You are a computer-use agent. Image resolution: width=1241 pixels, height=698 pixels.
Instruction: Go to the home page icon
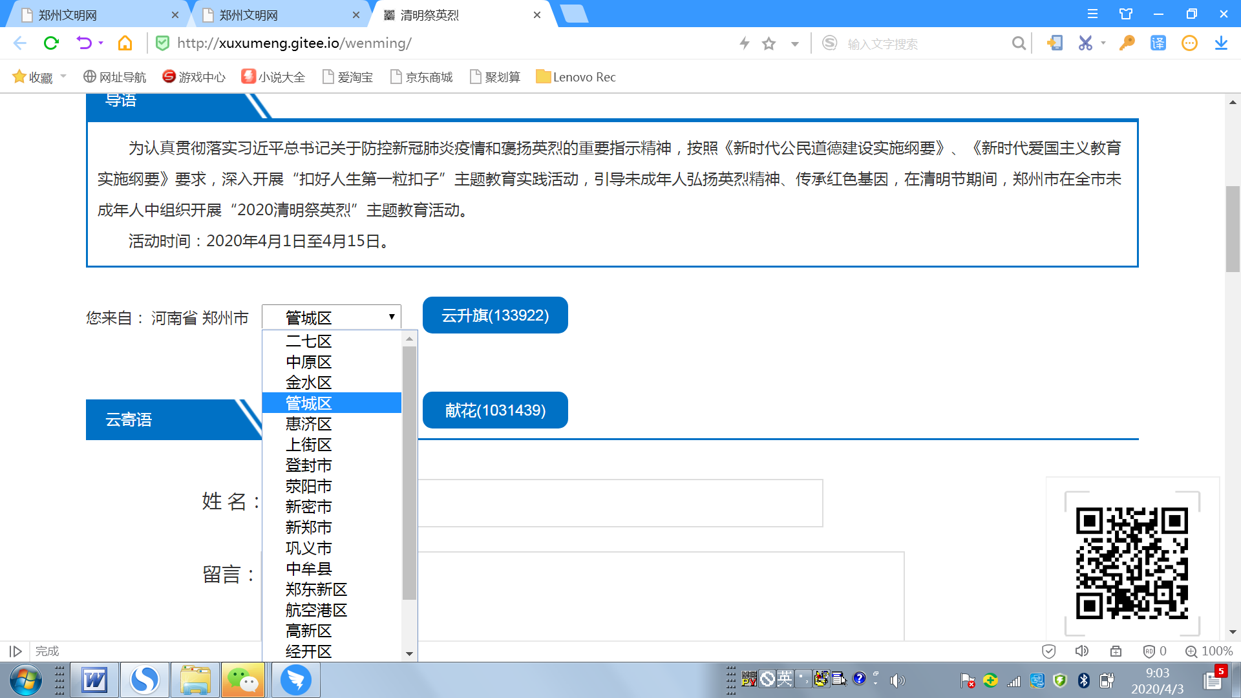[x=125, y=43]
